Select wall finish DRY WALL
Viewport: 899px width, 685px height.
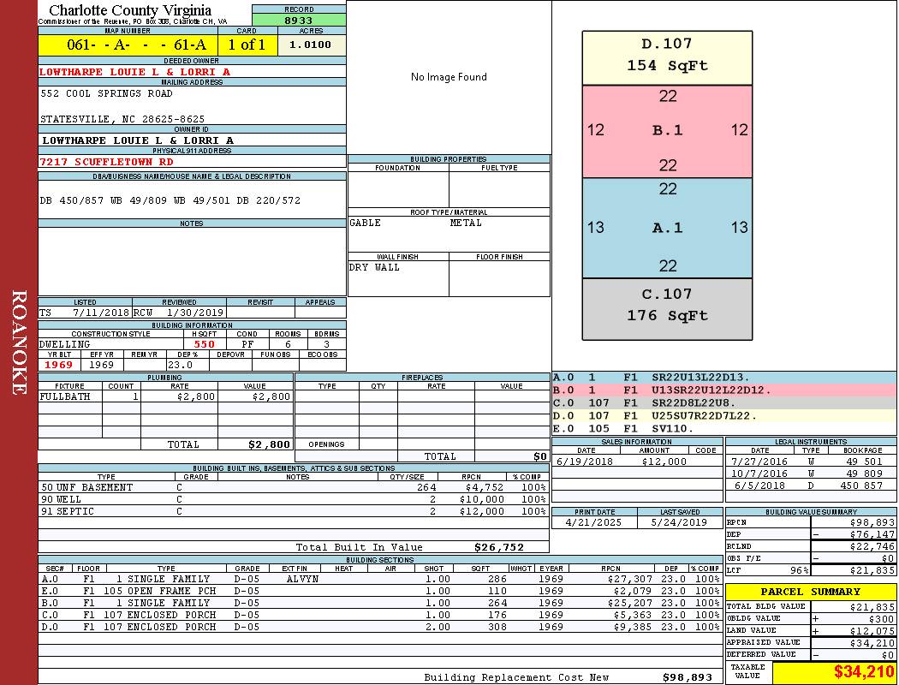tap(374, 268)
